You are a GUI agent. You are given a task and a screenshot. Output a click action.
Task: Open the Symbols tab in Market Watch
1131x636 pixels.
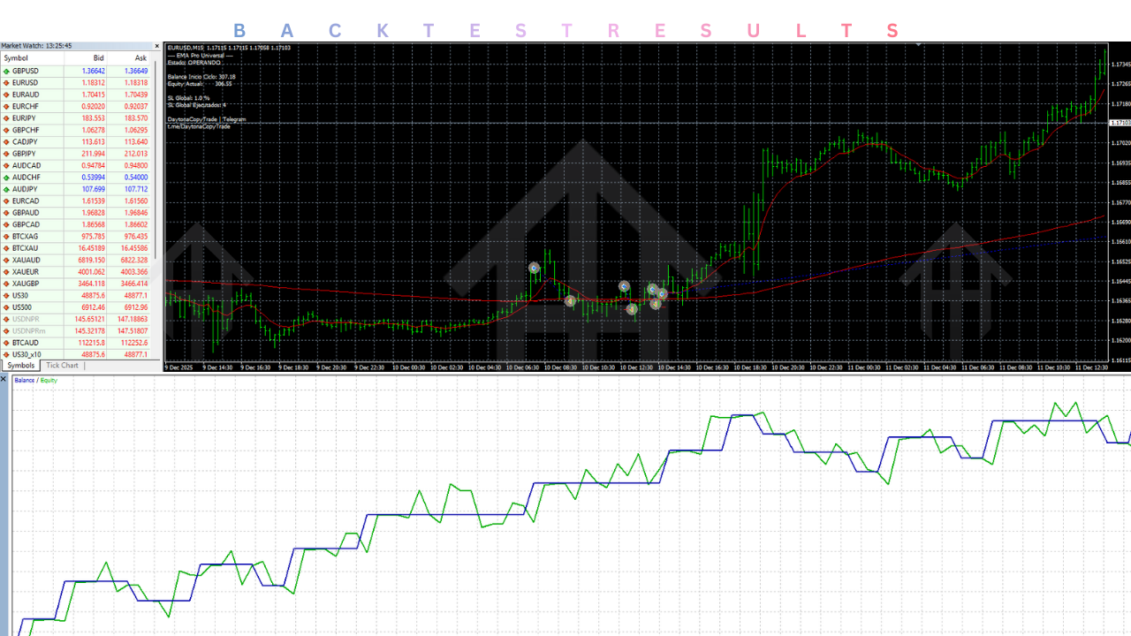click(x=19, y=365)
